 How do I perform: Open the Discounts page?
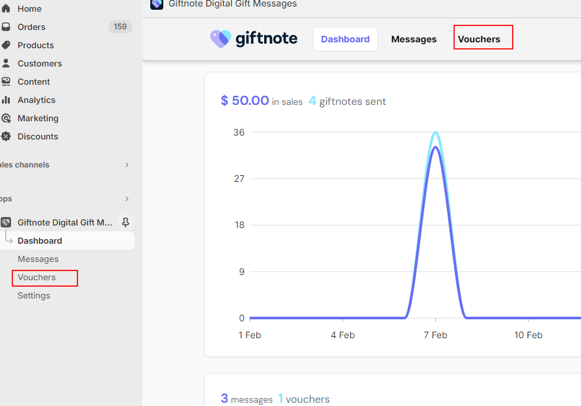click(x=38, y=136)
